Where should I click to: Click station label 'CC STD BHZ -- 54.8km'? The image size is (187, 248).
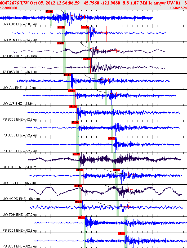tap(20, 167)
